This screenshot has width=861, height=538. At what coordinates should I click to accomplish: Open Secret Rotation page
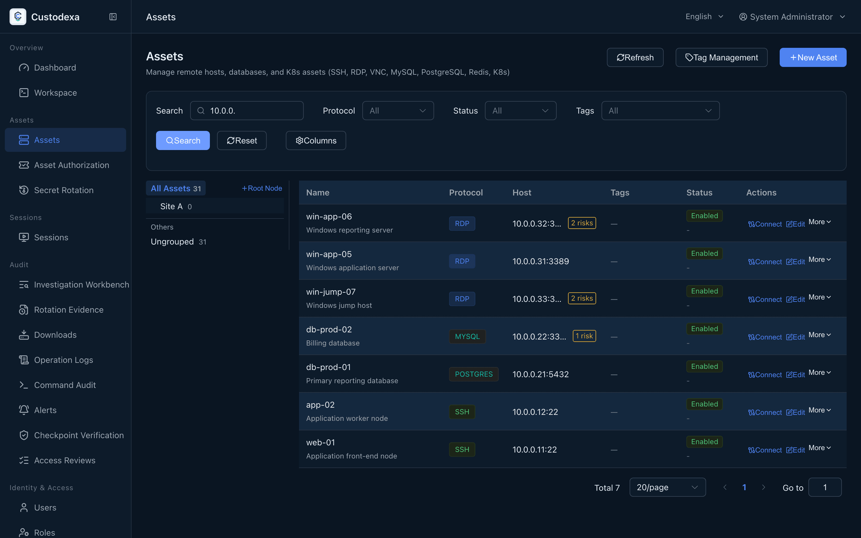point(65,190)
